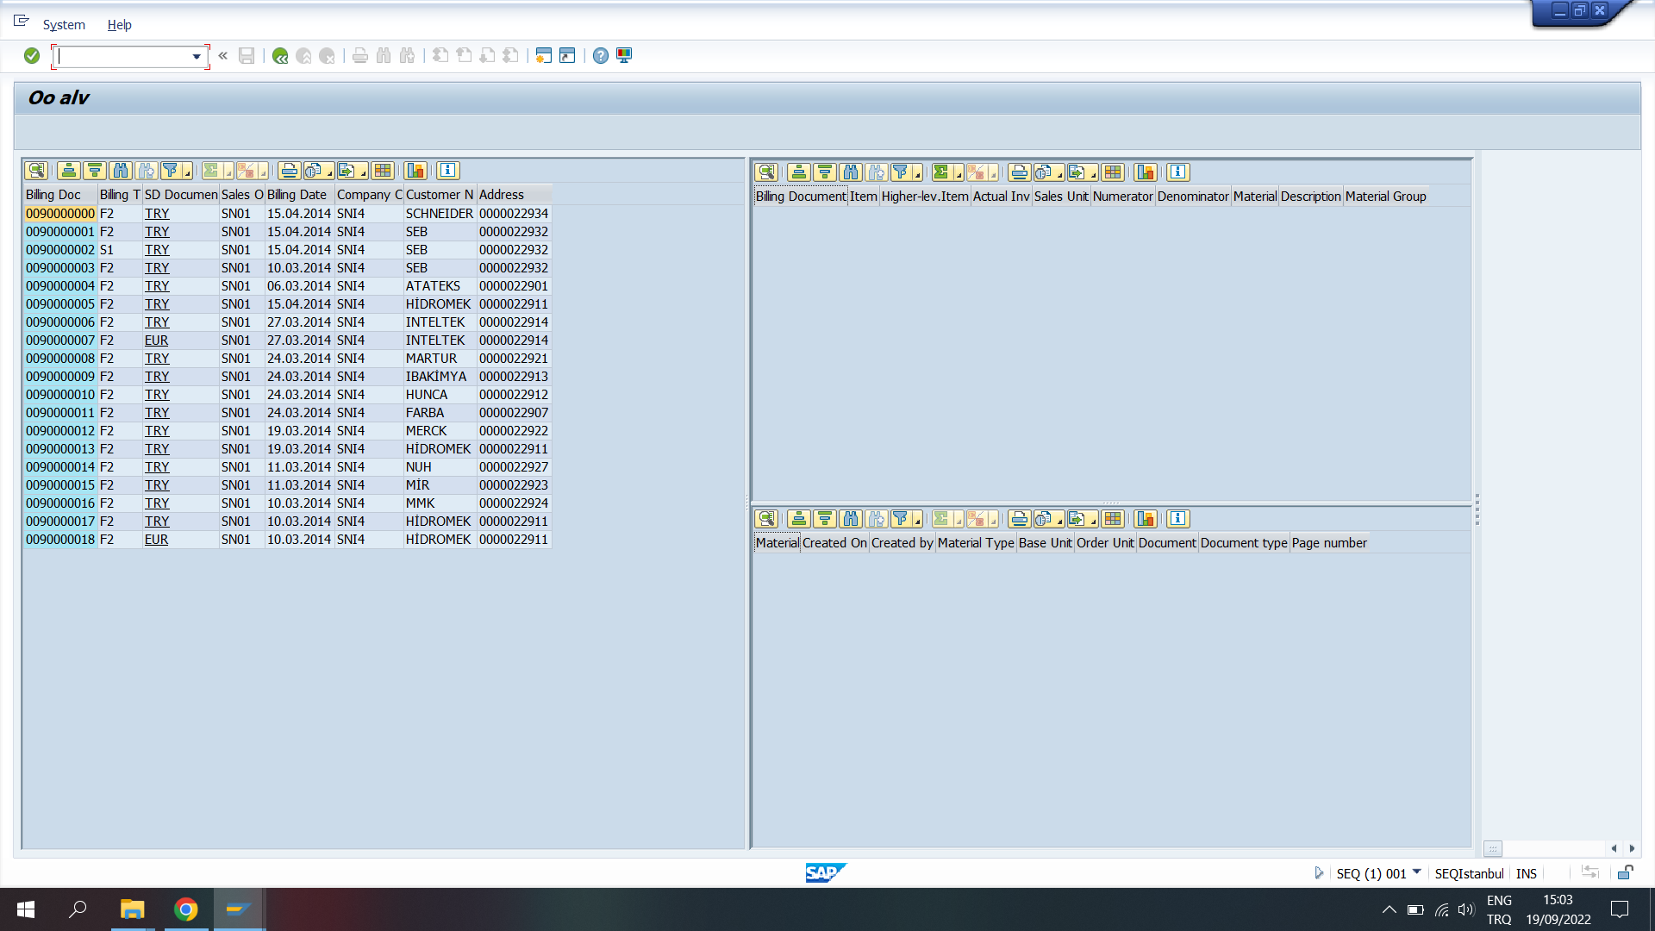Click EUR link for billing doc 0090000007
The image size is (1655, 931).
pyautogui.click(x=156, y=341)
